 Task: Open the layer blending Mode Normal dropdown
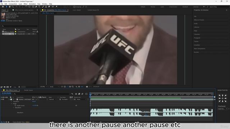[52, 100]
